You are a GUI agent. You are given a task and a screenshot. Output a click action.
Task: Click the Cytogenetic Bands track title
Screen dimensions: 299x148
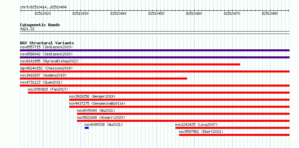coord(40,25)
